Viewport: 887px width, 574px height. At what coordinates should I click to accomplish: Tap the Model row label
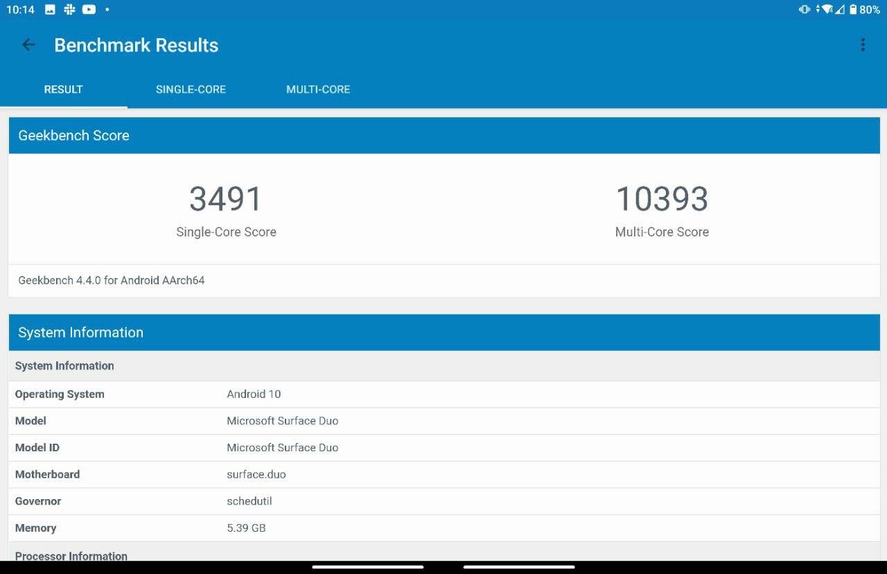(30, 421)
